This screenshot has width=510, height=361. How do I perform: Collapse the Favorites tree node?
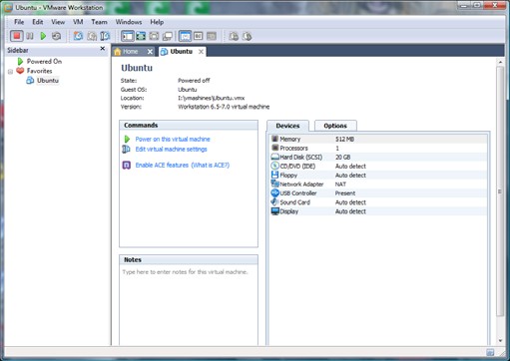click(x=10, y=72)
